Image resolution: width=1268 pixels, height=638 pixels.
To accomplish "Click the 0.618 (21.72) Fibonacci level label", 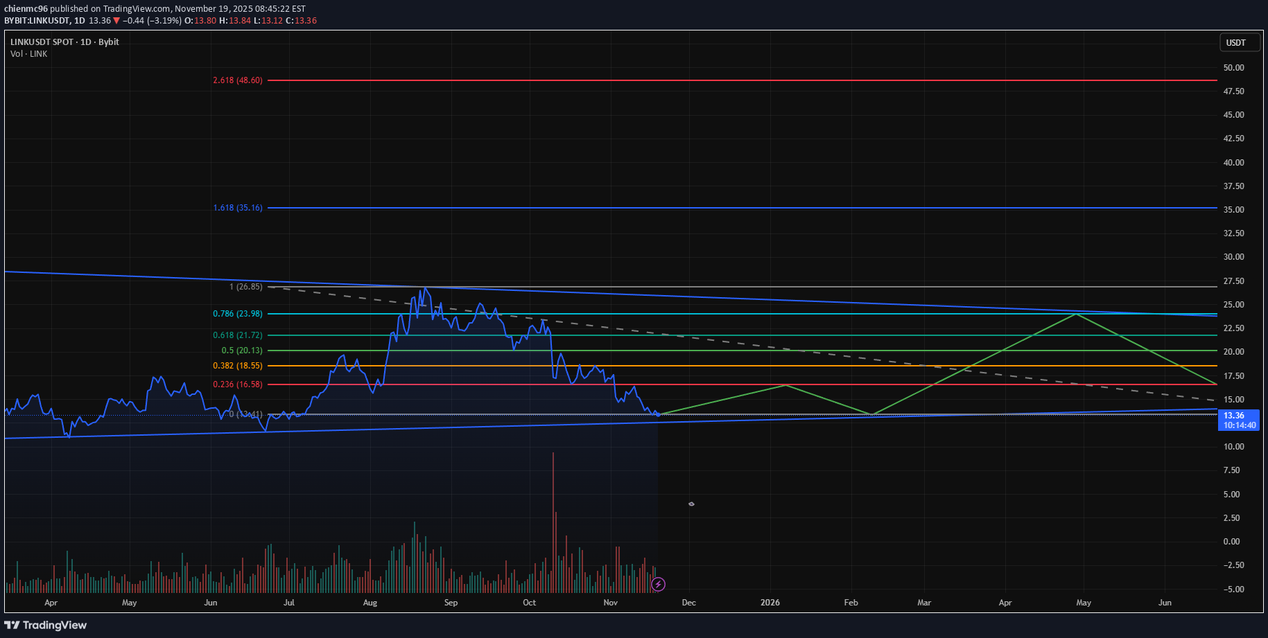I will [x=238, y=335].
